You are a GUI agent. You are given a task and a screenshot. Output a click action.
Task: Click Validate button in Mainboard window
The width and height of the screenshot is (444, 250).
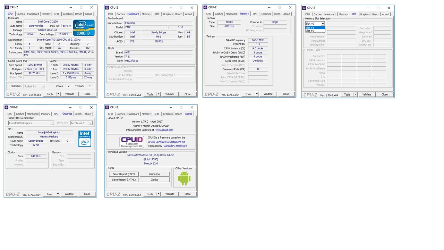(170, 94)
